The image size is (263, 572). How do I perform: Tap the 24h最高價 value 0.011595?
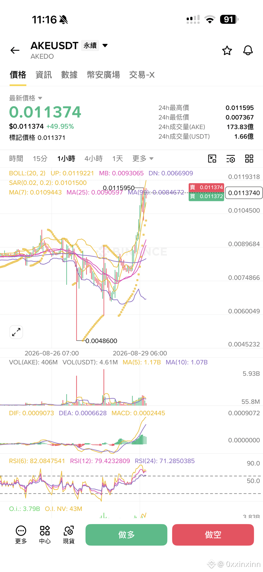tap(239, 108)
